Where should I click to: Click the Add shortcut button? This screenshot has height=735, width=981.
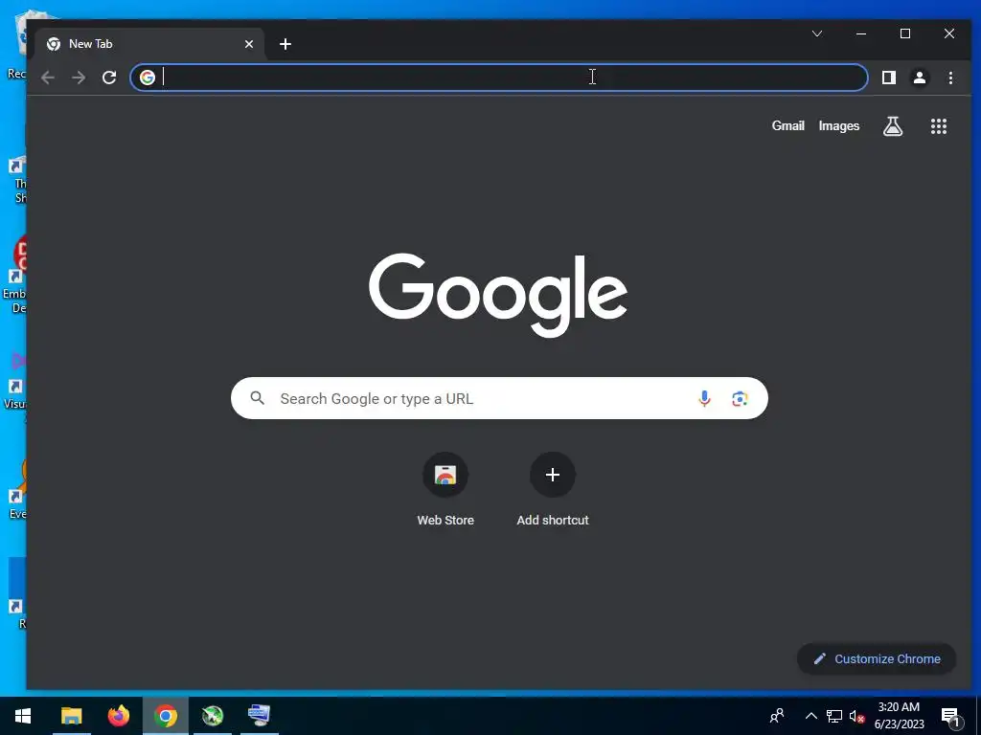pos(553,489)
